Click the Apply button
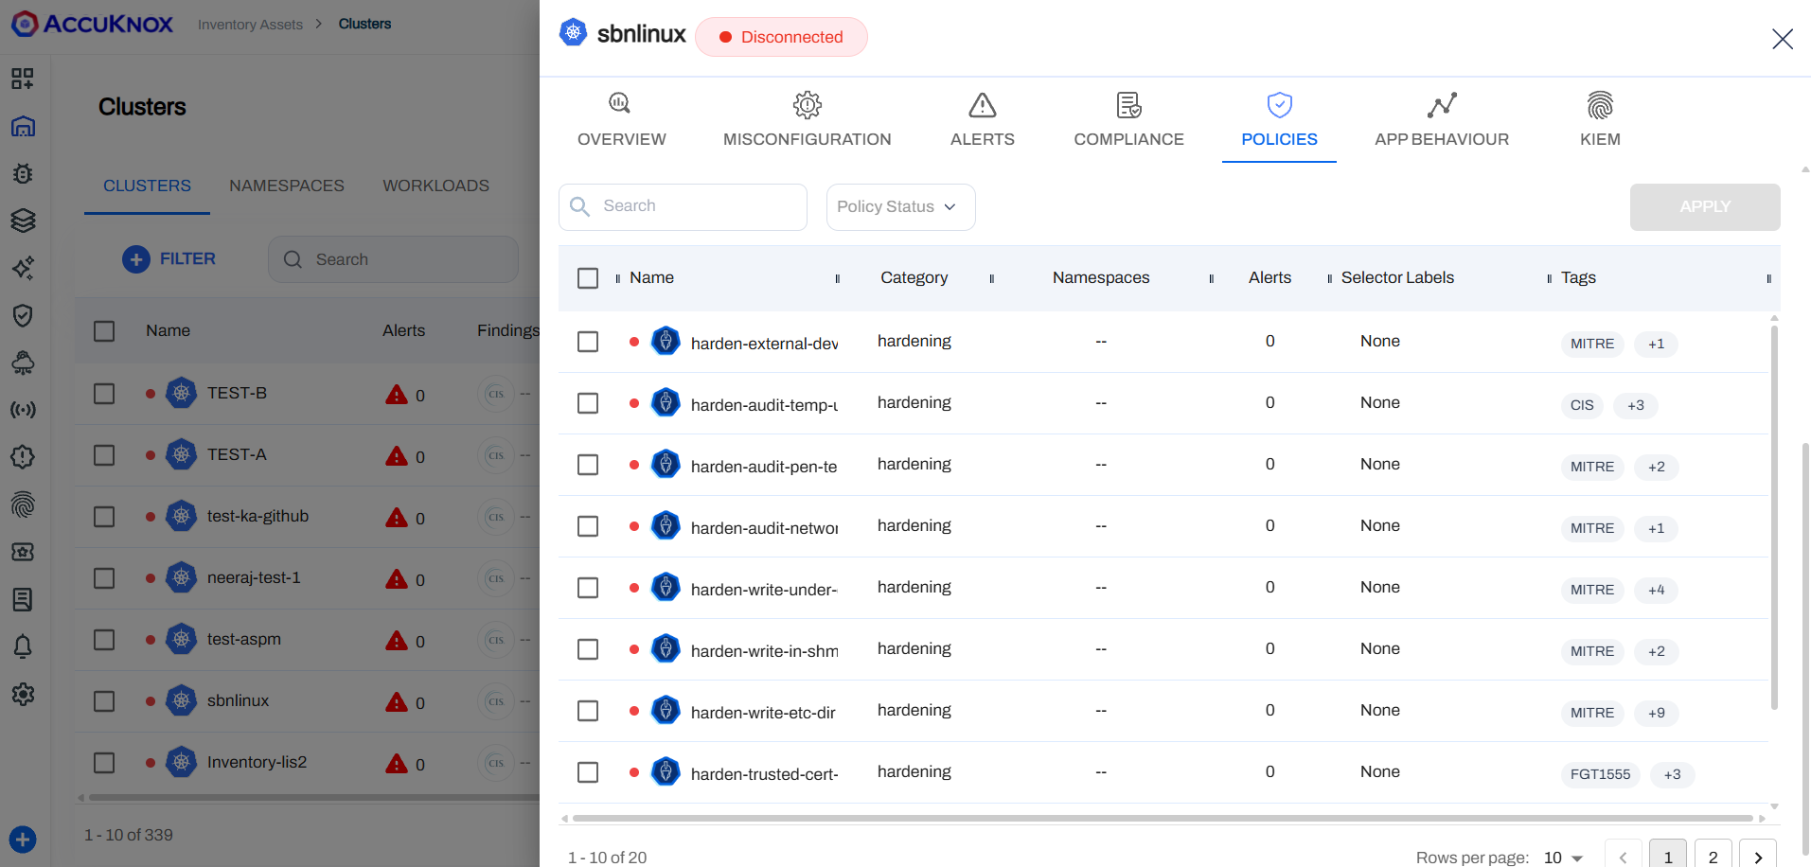1811x867 pixels. tap(1704, 207)
